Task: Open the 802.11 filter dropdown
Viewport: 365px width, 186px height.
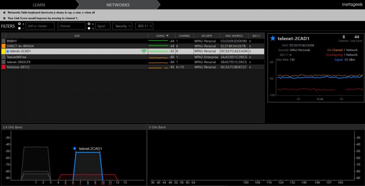Action: (x=144, y=26)
